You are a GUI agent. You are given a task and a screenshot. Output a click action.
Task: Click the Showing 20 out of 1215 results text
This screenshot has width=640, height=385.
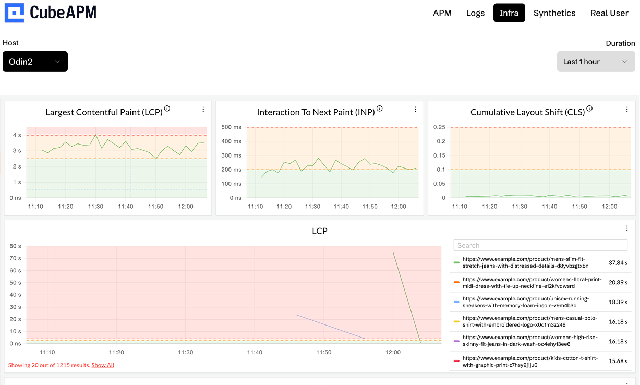(x=49, y=365)
